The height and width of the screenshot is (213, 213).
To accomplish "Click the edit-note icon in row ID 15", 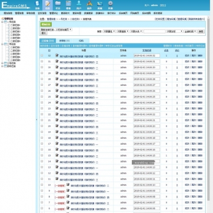I will [x=57, y=155].
